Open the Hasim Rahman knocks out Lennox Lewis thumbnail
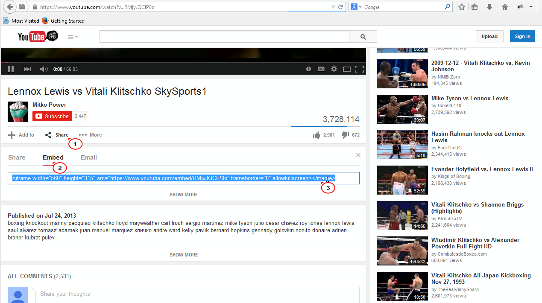 (402, 145)
